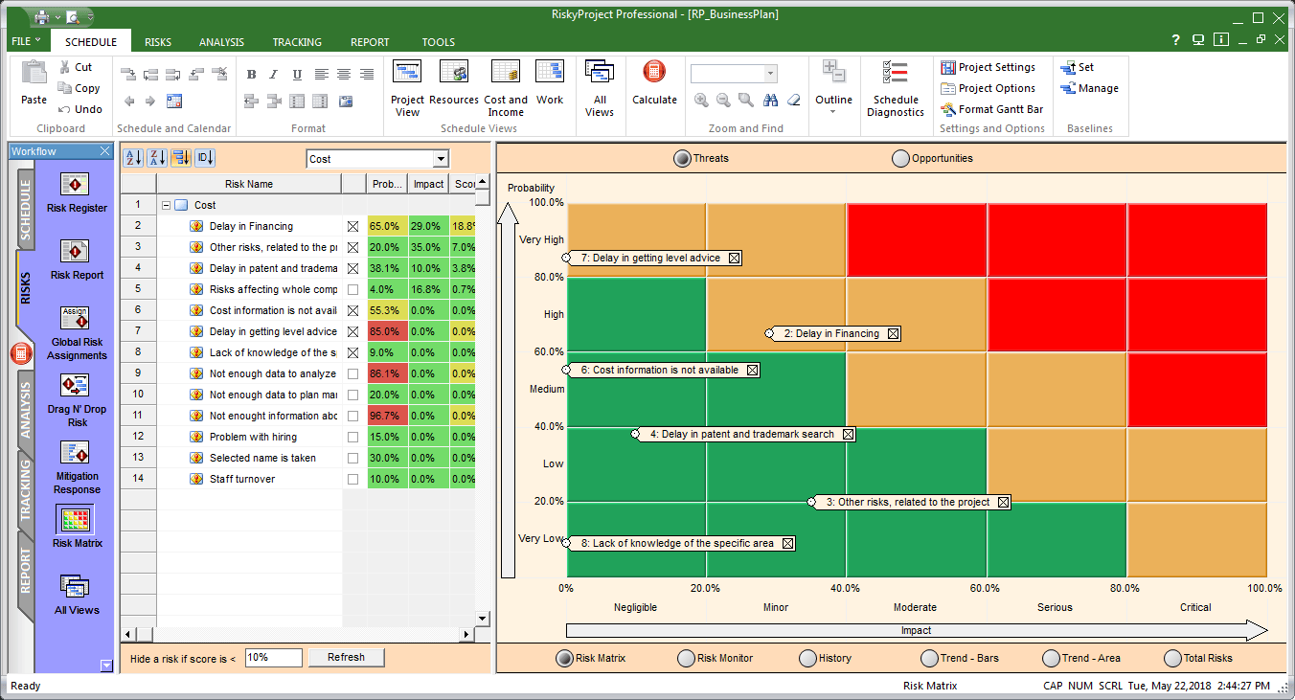This screenshot has height=700, width=1295.
Task: Toggle underline formatting
Action: (297, 75)
